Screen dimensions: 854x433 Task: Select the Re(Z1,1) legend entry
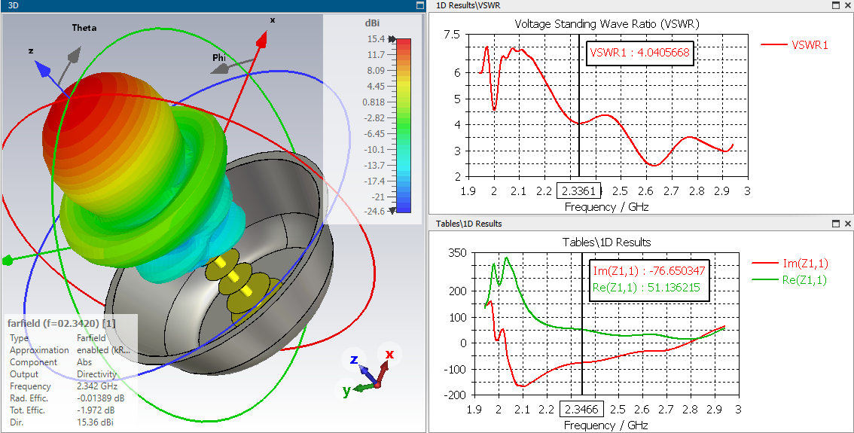(790, 280)
